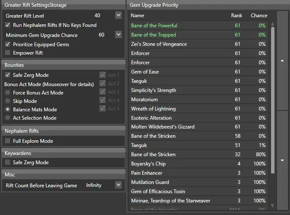290x215 pixels.
Task: Toggle Bounties Safe Zerg Mode checkbox
Action: tap(8, 75)
